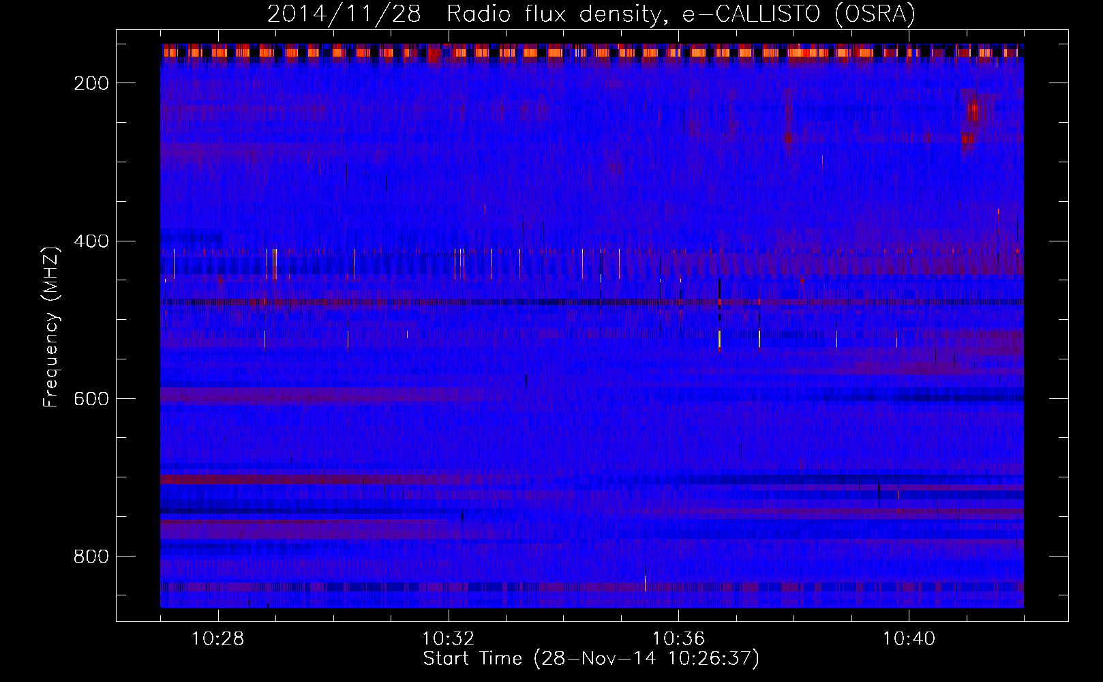Click the 600 frequency tick label
1103x682 pixels.
click(91, 399)
